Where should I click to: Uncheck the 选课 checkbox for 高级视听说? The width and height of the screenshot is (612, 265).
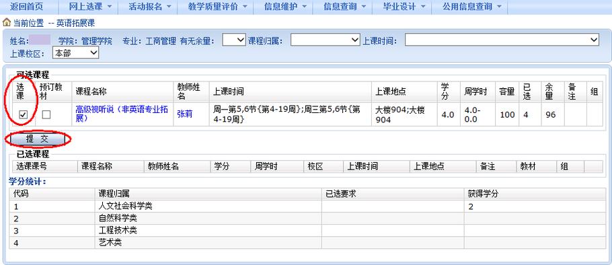(24, 115)
